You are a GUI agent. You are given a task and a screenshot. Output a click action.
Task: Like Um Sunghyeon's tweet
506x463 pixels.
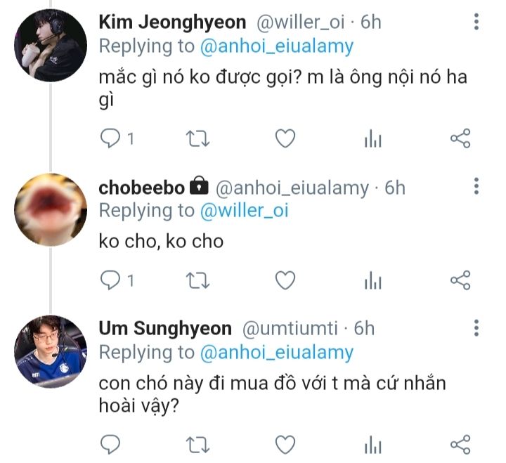[285, 444]
